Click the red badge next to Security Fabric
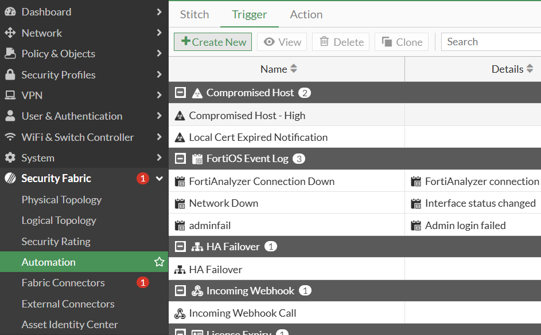The width and height of the screenshot is (541, 335). click(142, 178)
